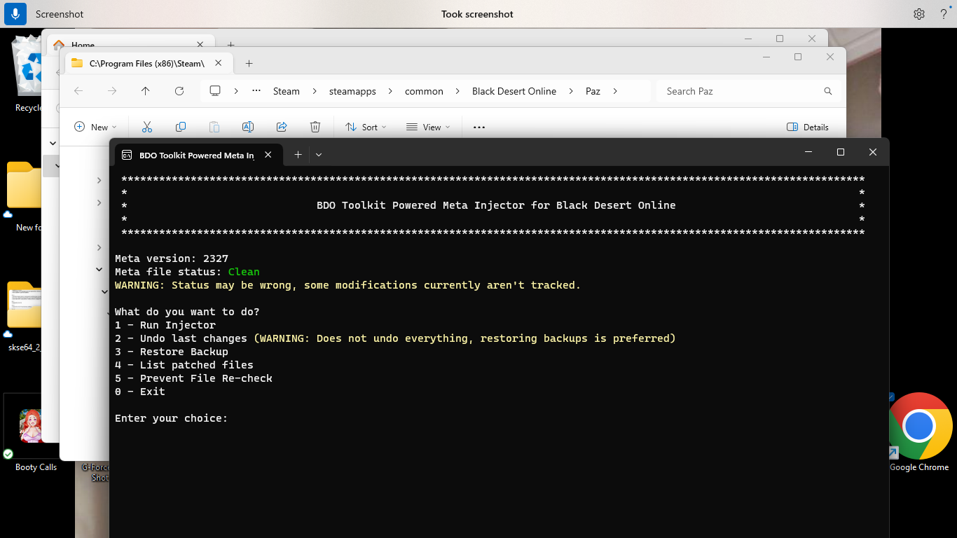Expand the New item dropdown
The width and height of the screenshot is (957, 538).
click(95, 127)
